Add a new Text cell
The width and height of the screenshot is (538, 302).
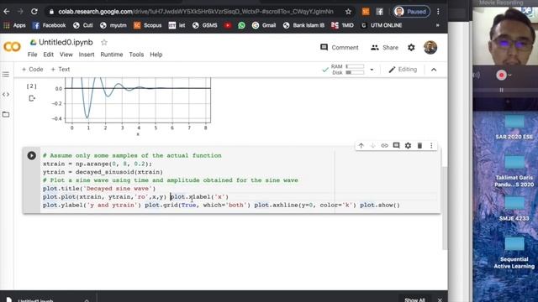pyautogui.click(x=61, y=69)
